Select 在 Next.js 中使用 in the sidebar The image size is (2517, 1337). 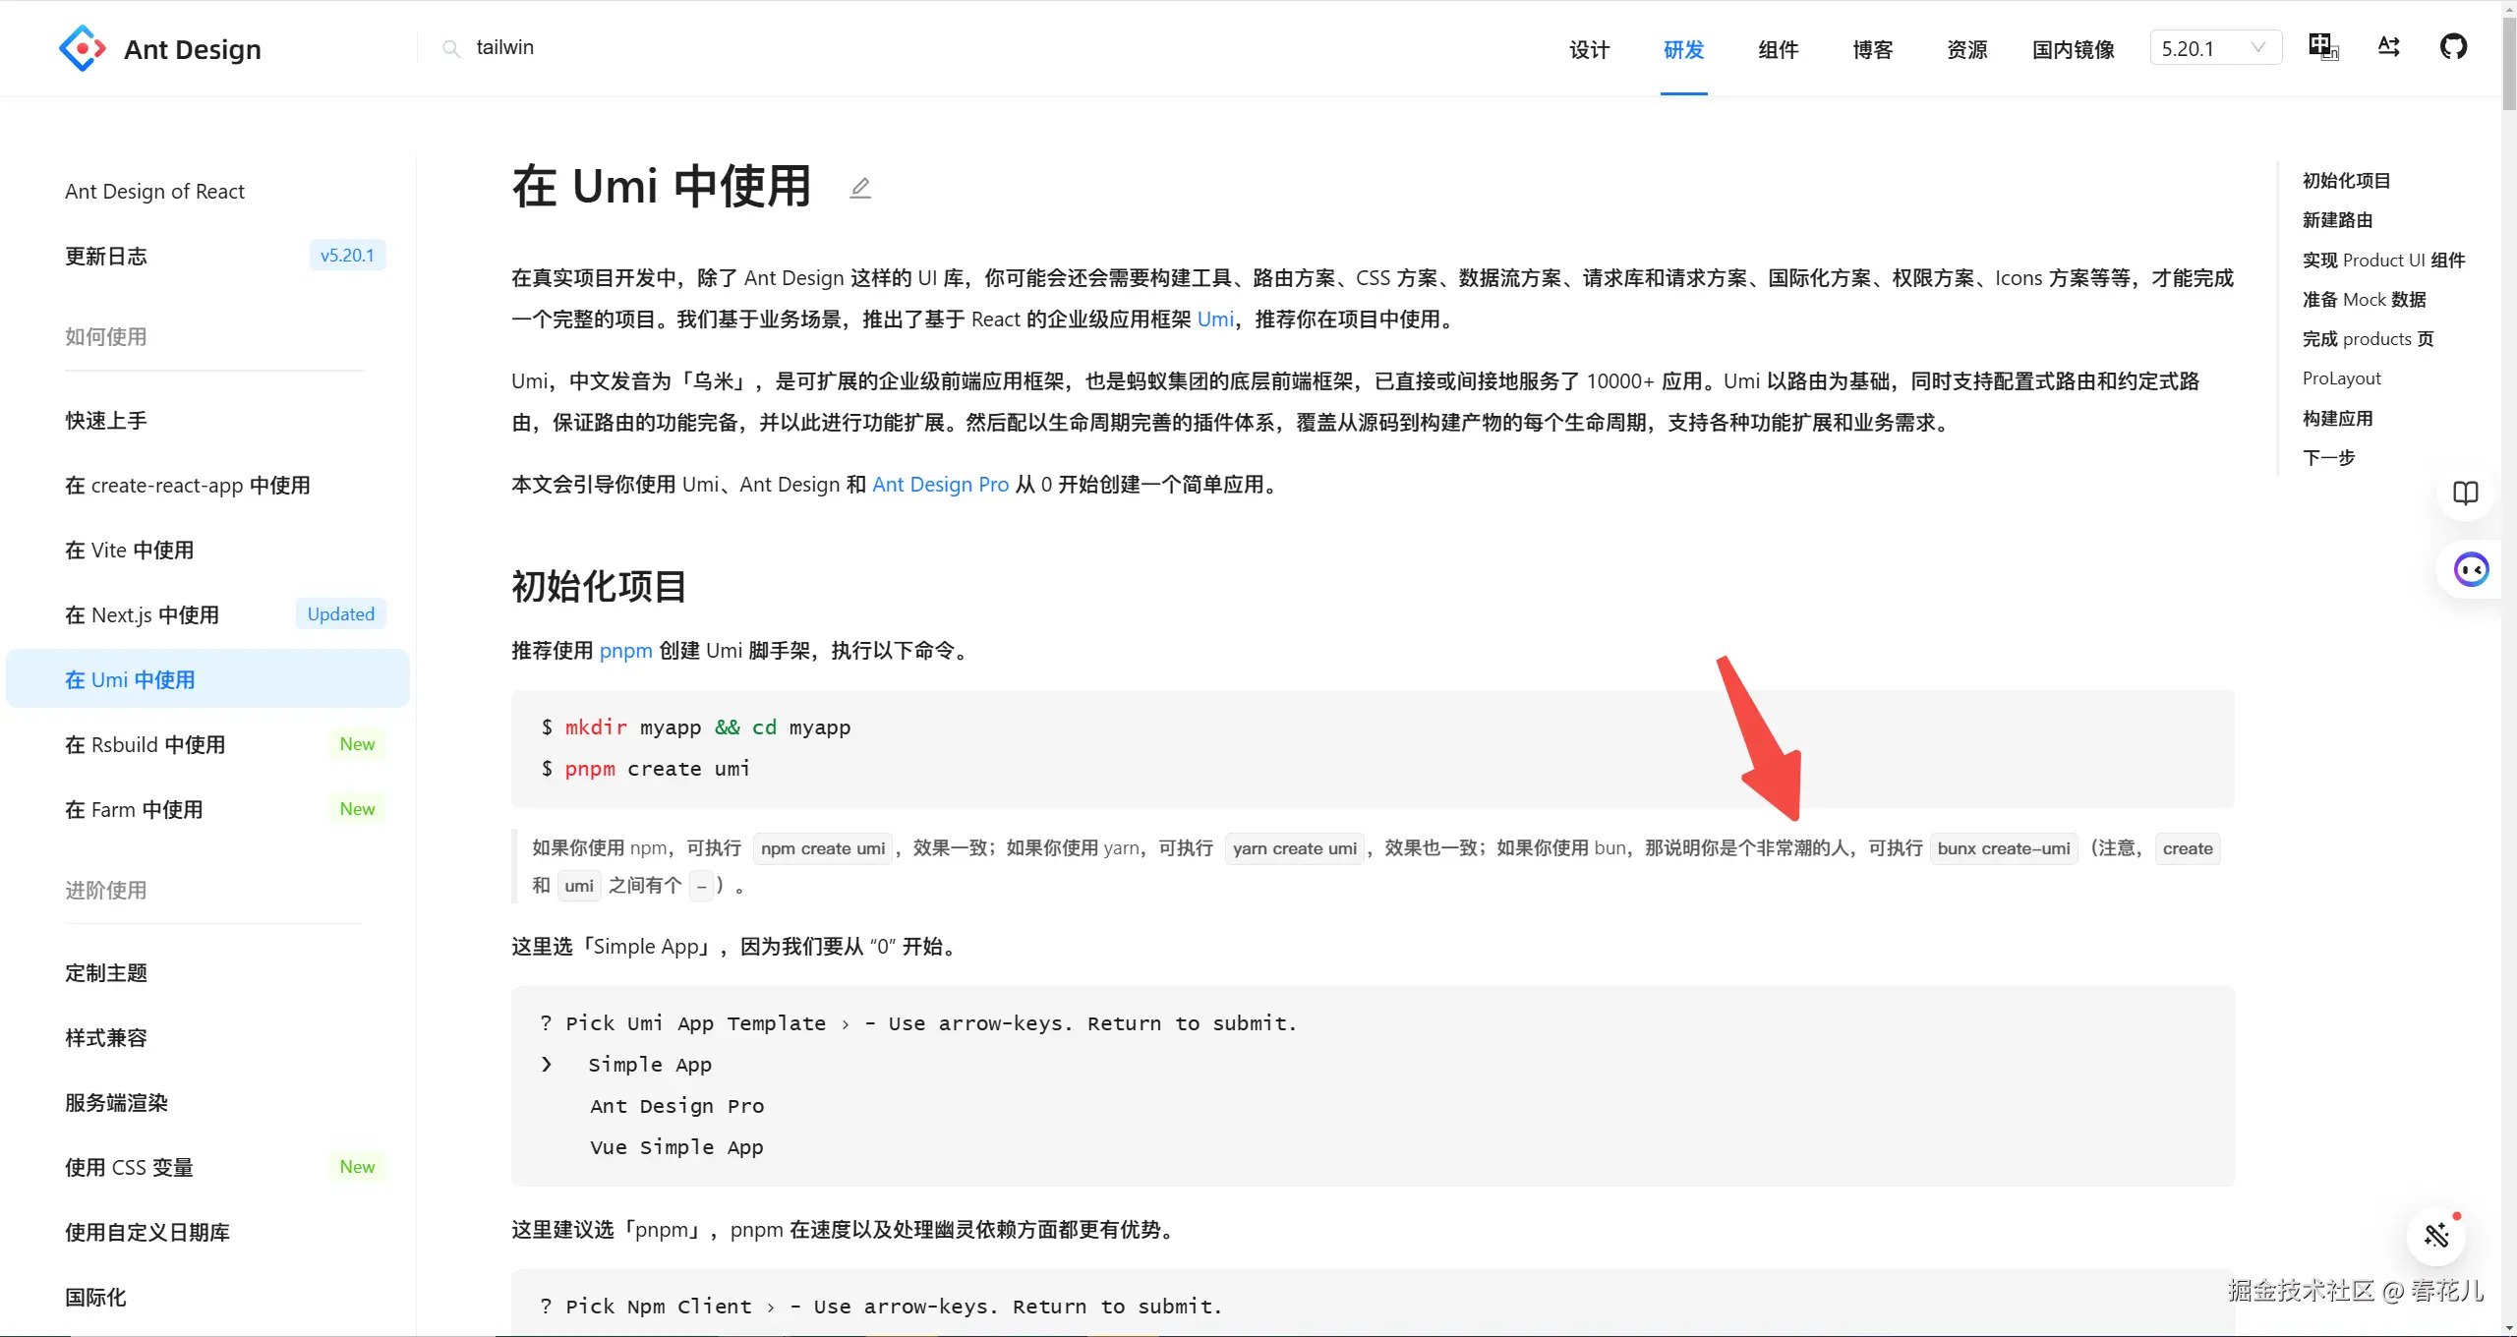coord(143,614)
